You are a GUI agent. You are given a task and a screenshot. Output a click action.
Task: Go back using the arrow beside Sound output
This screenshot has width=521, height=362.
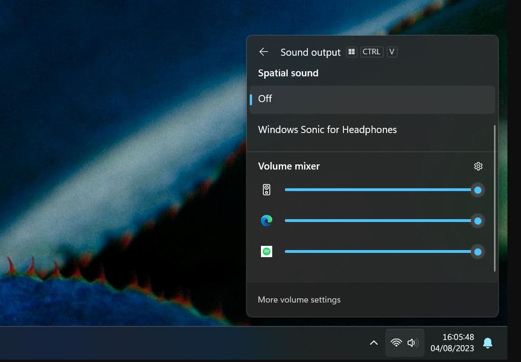coord(264,52)
